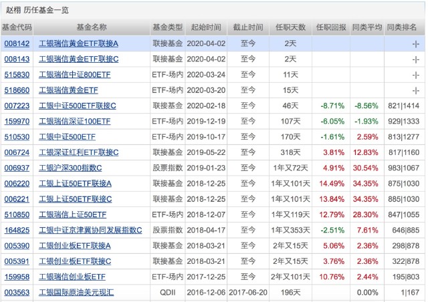
Task: Click the 821|1414 ranking cell
Action: 404,106
